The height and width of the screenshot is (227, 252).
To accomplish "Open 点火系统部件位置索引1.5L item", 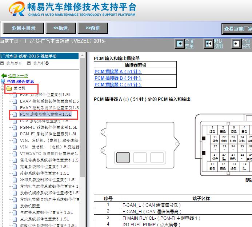I will [x=44, y=219].
